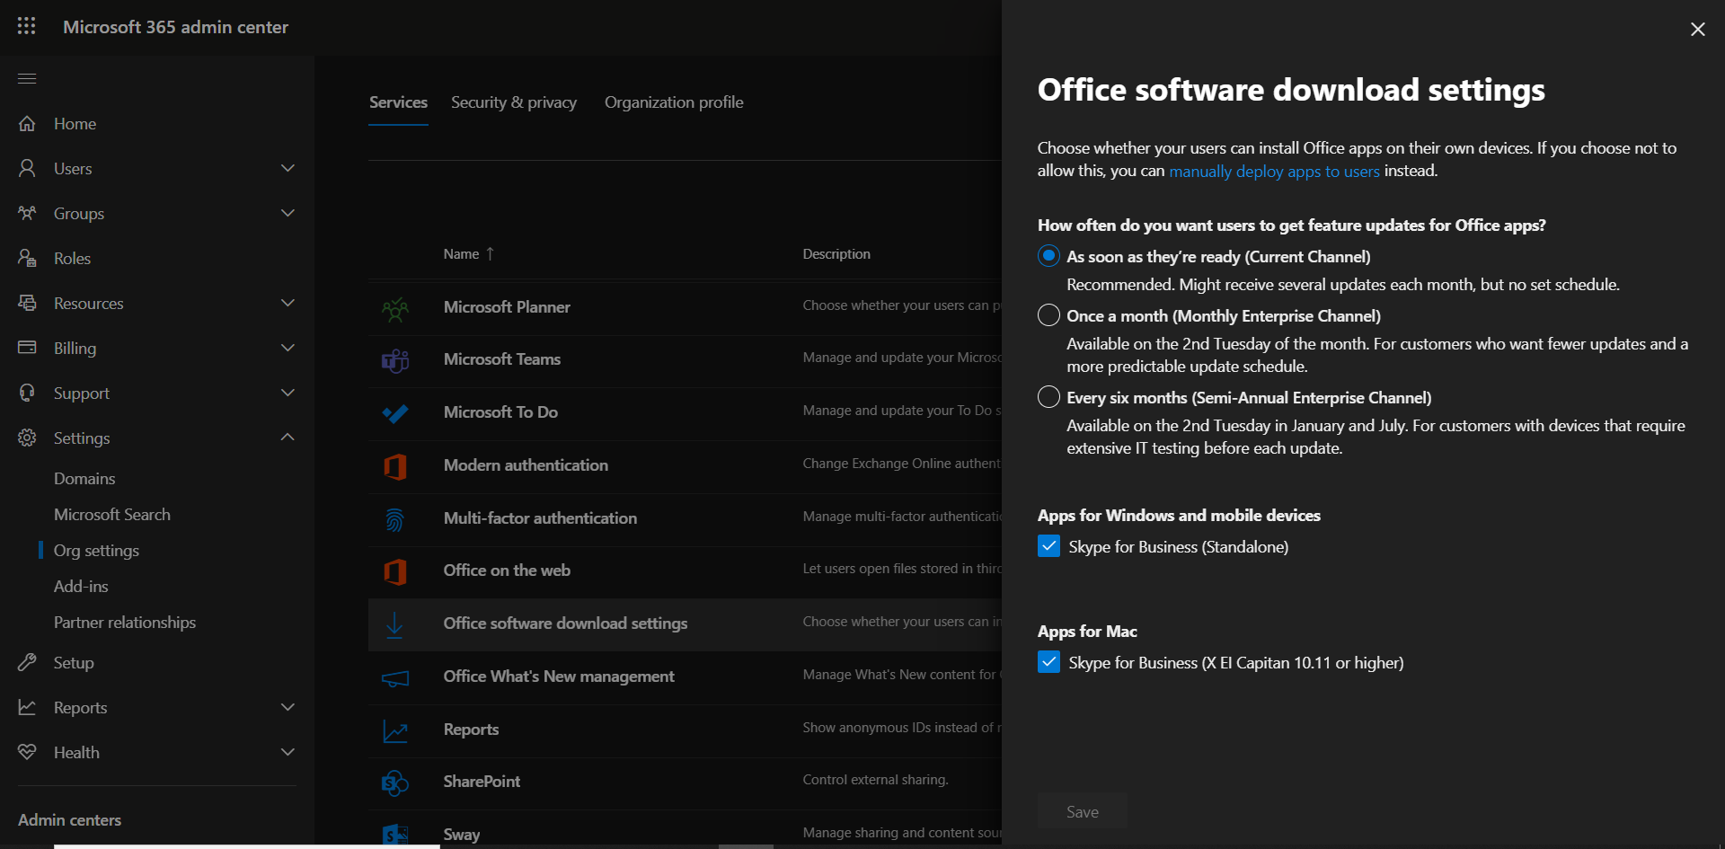Viewport: 1725px width, 849px height.
Task: Switch to Security & privacy tab
Action: pos(514,102)
